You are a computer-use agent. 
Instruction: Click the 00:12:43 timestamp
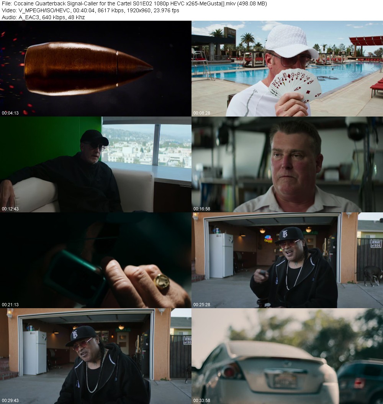(10, 209)
